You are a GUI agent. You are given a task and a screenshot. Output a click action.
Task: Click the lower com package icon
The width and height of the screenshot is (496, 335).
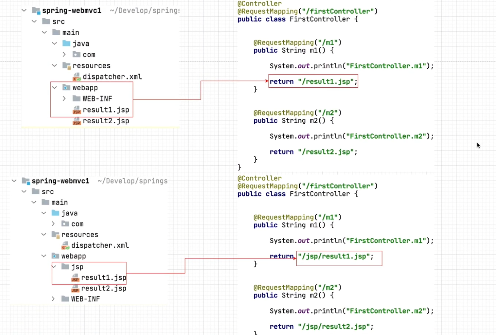pos(65,224)
